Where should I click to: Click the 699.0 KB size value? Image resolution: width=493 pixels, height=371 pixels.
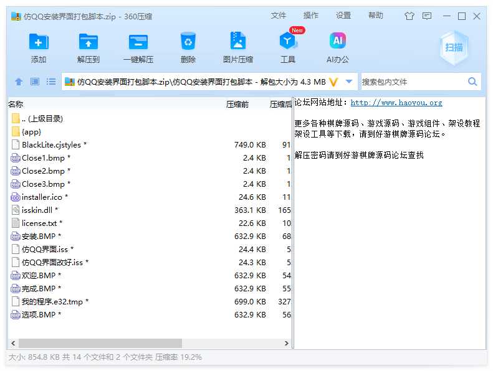pyautogui.click(x=250, y=301)
